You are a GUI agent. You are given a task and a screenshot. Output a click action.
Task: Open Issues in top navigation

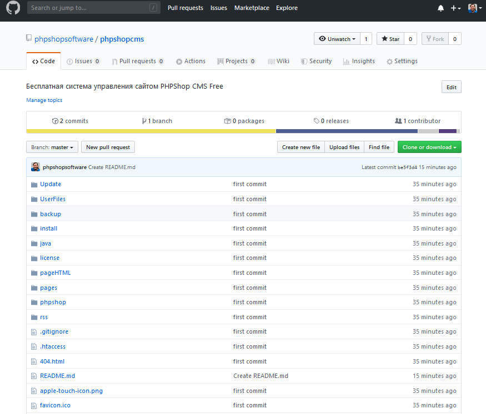point(219,8)
